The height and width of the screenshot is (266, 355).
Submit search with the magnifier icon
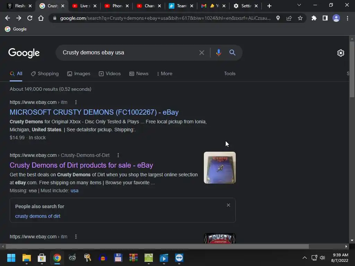pos(232,53)
